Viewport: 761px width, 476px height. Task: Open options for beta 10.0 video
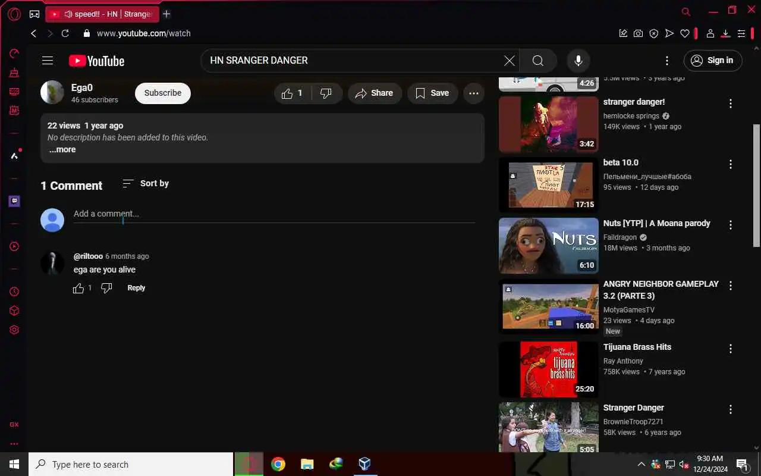pos(731,164)
